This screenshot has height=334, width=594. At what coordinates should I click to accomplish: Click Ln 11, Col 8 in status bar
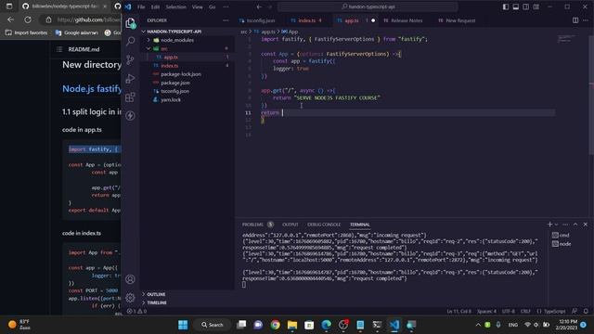tap(458, 312)
